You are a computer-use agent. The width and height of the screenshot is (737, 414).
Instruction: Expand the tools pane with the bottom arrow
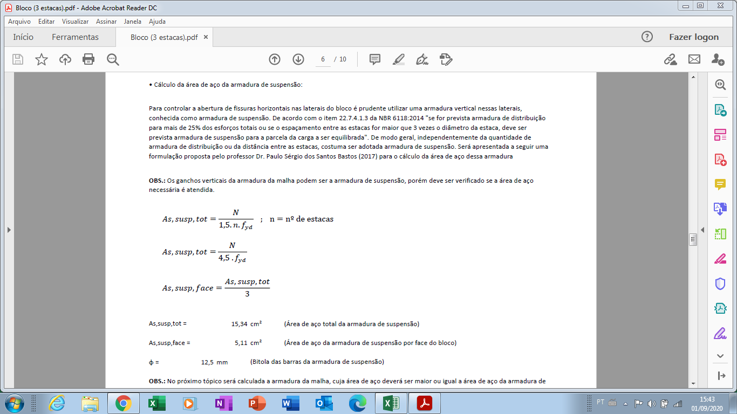tap(720, 376)
